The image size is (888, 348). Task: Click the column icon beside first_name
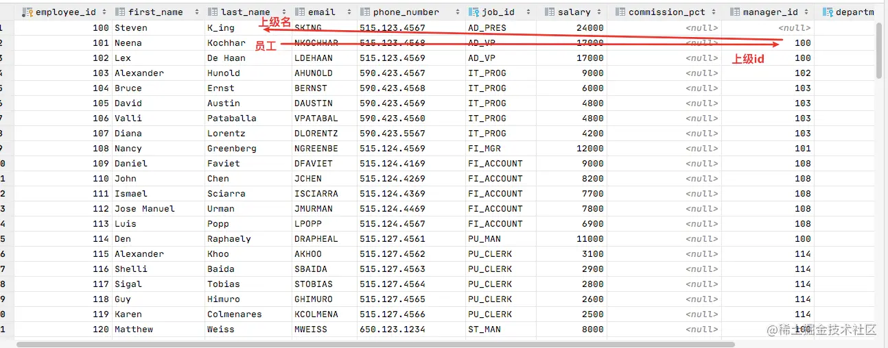tap(120, 12)
